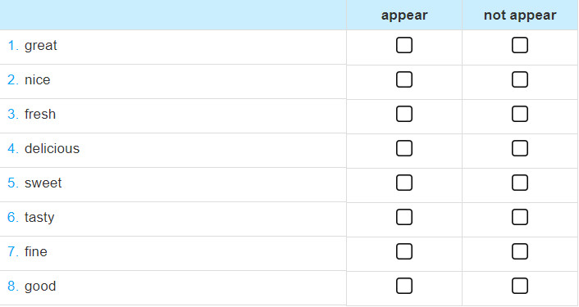The width and height of the screenshot is (579, 307).
Task: Mark fresh as 'not appear'
Action: point(520,114)
